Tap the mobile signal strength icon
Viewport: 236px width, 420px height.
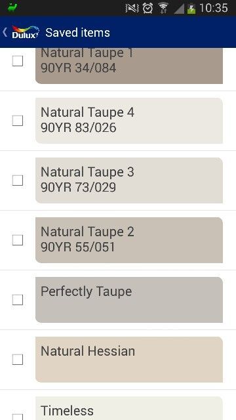(x=179, y=9)
